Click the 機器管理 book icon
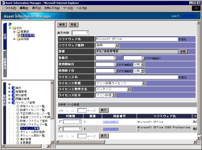Image resolution: width=202 pixels, height=150 pixels. pyautogui.click(x=13, y=92)
